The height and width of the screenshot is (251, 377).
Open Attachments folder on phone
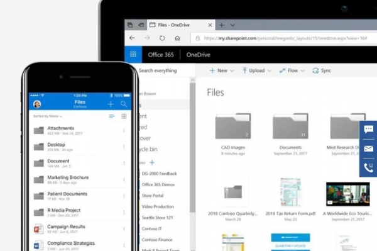80,130
